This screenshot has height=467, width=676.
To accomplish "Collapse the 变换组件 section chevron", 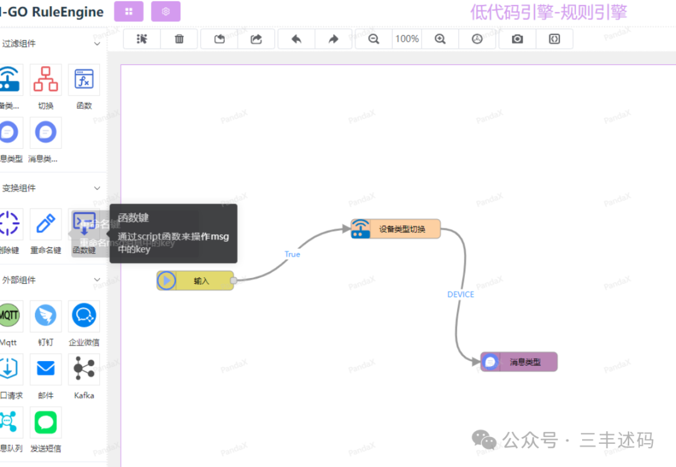I will coord(97,188).
